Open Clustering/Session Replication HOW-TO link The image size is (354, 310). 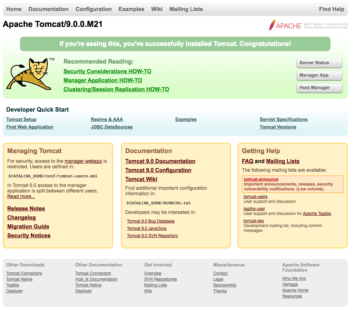(x=116, y=89)
